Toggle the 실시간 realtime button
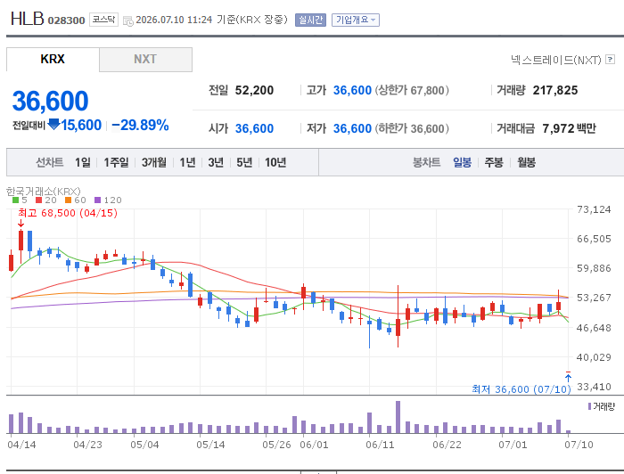 (310, 20)
